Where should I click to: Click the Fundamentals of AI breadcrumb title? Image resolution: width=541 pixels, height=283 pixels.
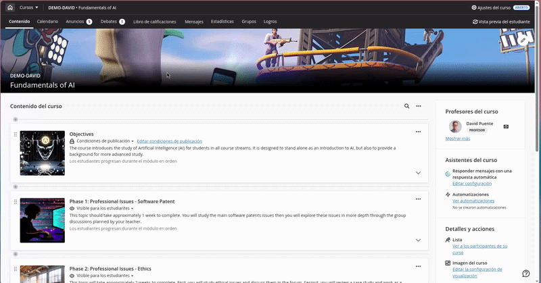[x=97, y=7]
